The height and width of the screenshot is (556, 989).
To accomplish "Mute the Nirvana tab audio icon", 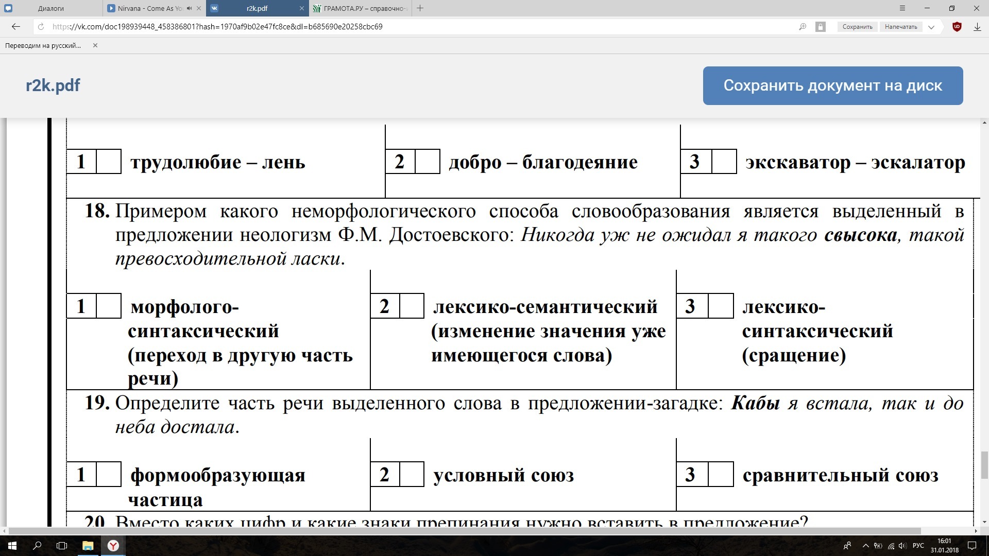I will click(x=189, y=8).
